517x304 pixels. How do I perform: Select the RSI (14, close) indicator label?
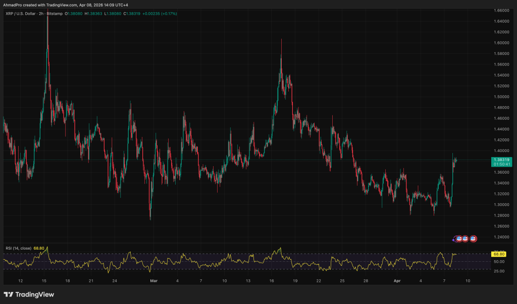coord(18,248)
